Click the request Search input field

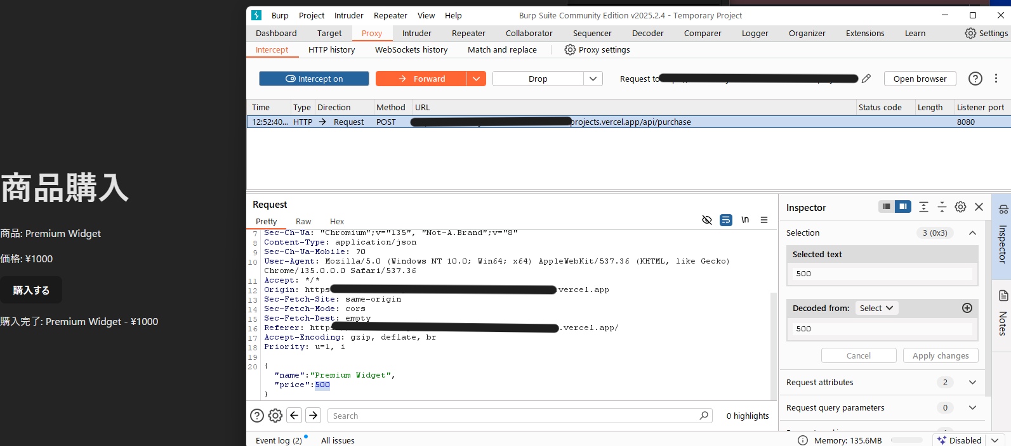[520, 416]
